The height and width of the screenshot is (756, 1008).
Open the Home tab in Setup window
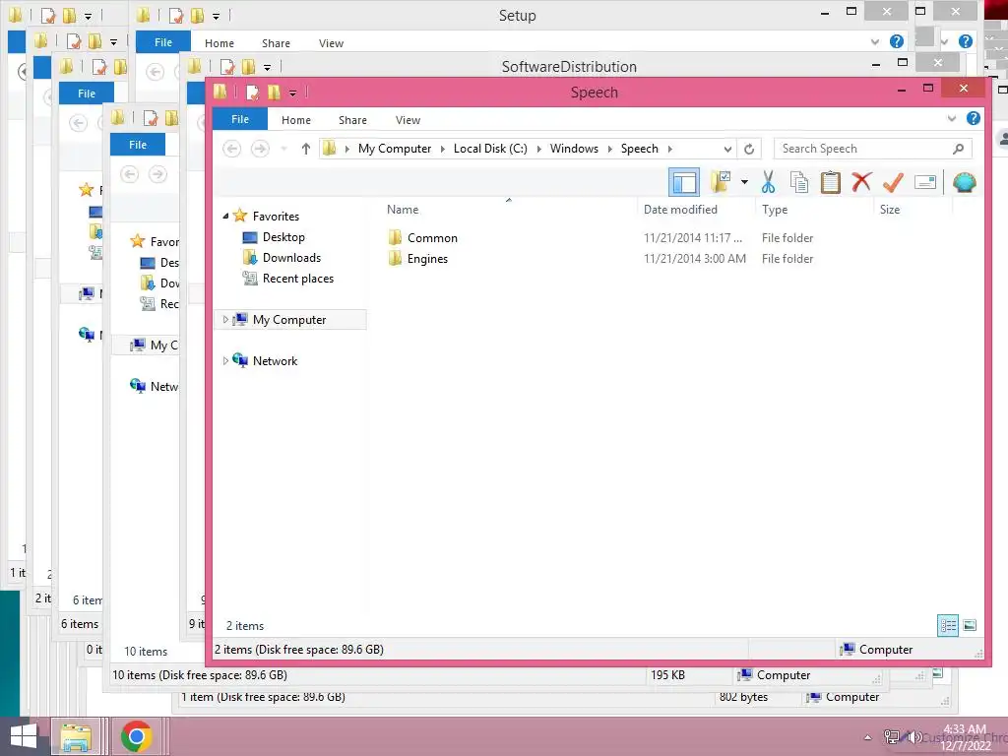(220, 43)
